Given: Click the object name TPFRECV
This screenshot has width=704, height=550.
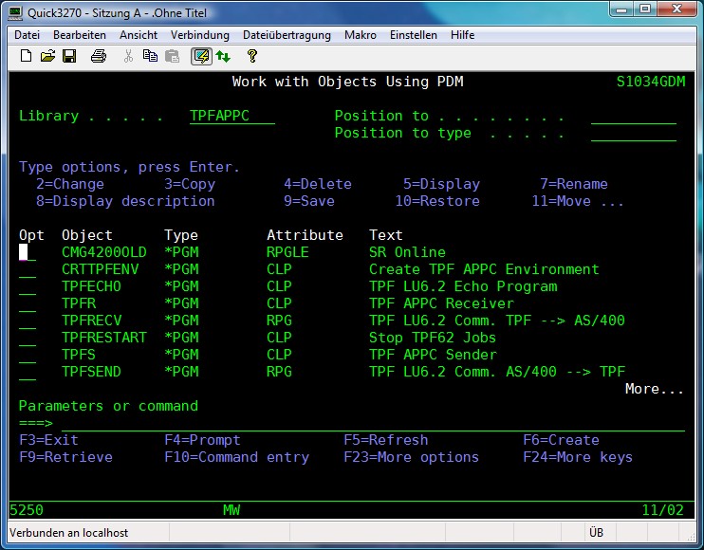Looking at the screenshot, I should click(x=91, y=321).
